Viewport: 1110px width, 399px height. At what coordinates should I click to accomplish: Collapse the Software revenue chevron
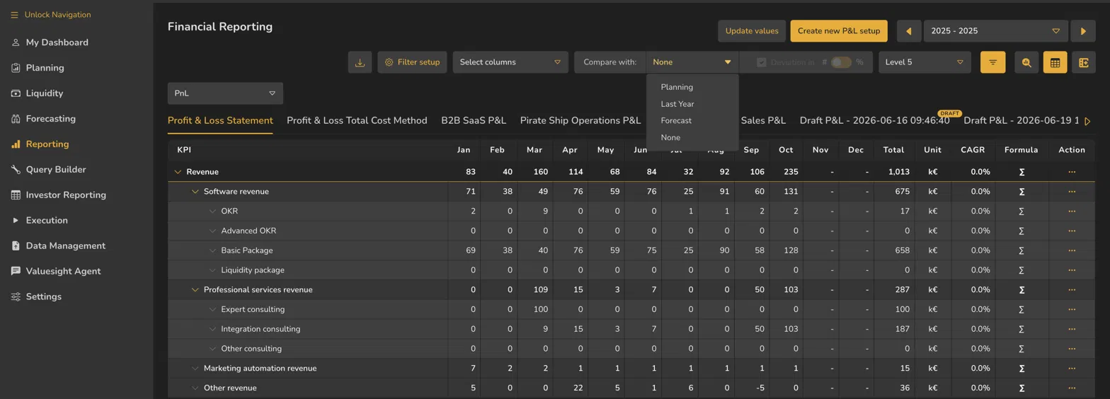coord(195,192)
